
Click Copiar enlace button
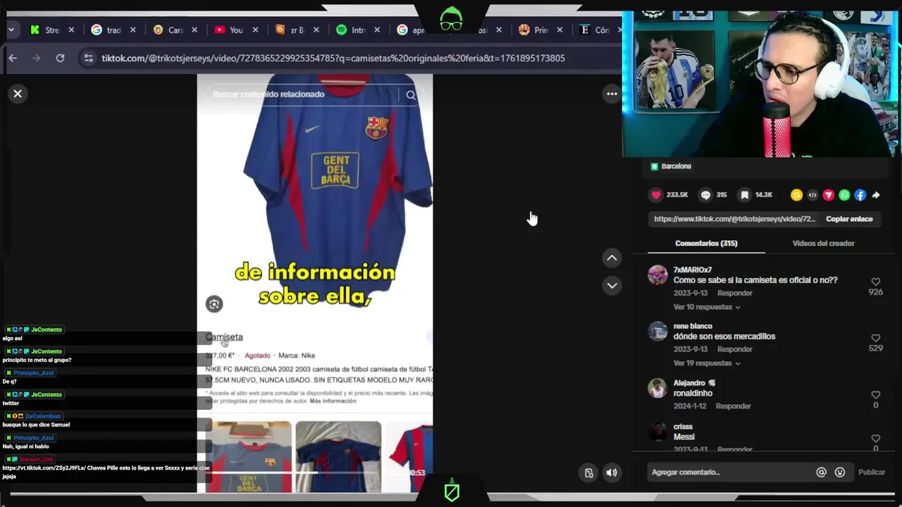tap(849, 219)
